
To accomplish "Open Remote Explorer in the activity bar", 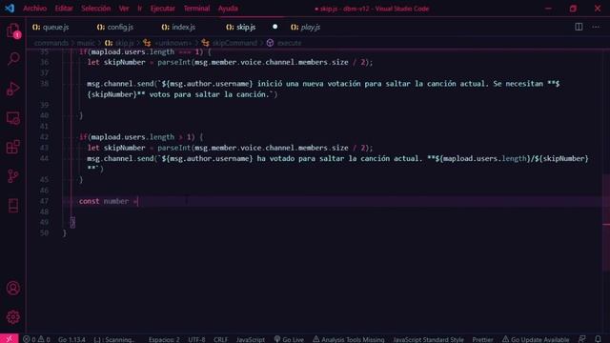I will (x=12, y=118).
